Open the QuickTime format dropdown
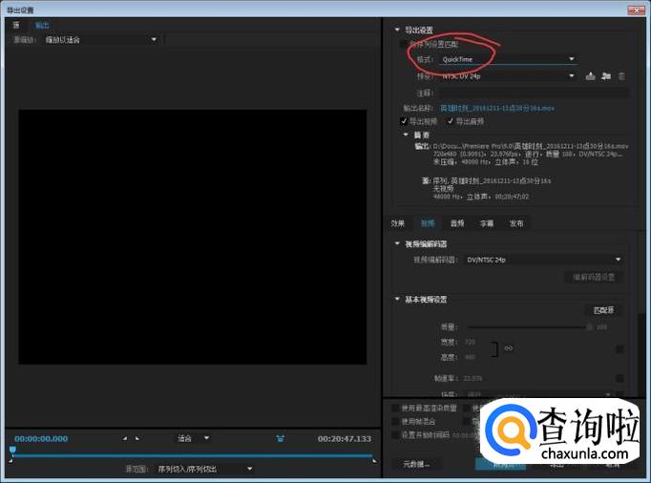Viewport: 651px width, 483px height. pyautogui.click(x=508, y=59)
